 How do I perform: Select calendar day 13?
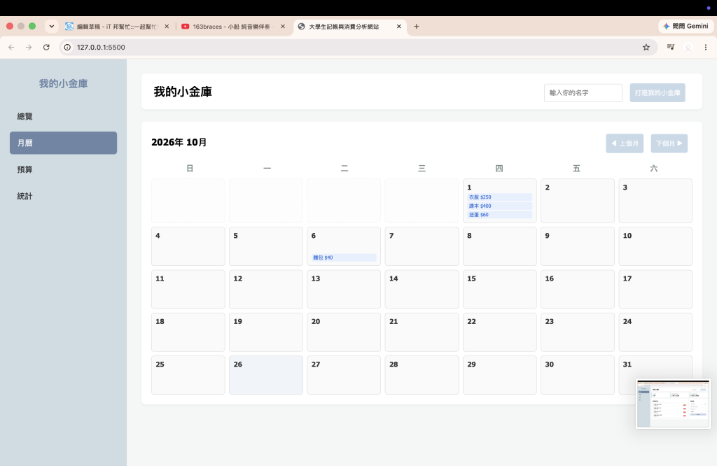point(344,289)
